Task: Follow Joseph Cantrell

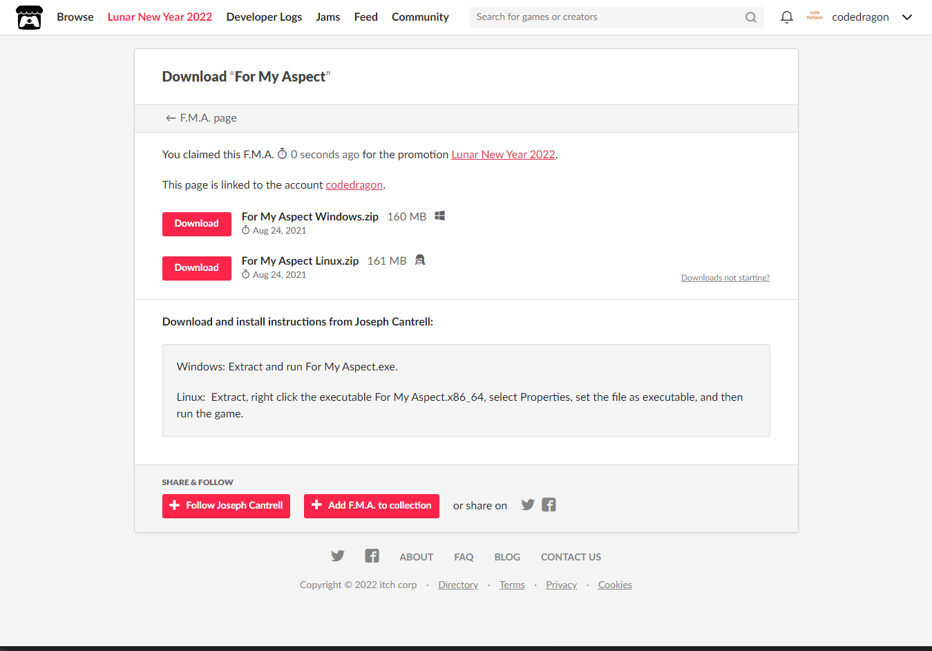Action: click(x=226, y=506)
